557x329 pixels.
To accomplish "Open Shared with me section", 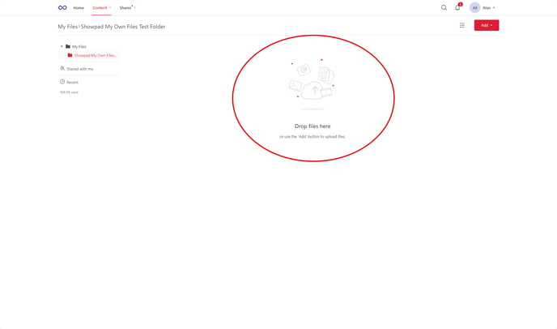I will coord(79,69).
